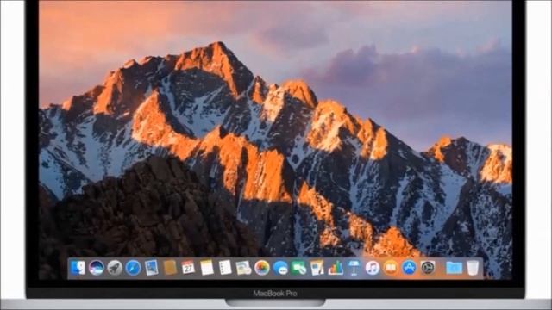552x310 pixels.
Task: Open iTunes music note icon
Action: tap(372, 268)
